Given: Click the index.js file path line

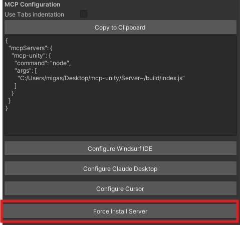Looking at the screenshot, I should [101, 78].
